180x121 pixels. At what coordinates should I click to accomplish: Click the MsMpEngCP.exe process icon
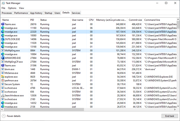(3, 62)
